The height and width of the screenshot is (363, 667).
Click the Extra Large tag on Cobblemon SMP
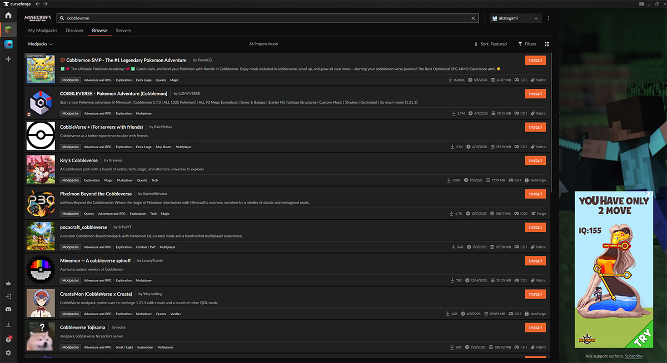coord(143,80)
